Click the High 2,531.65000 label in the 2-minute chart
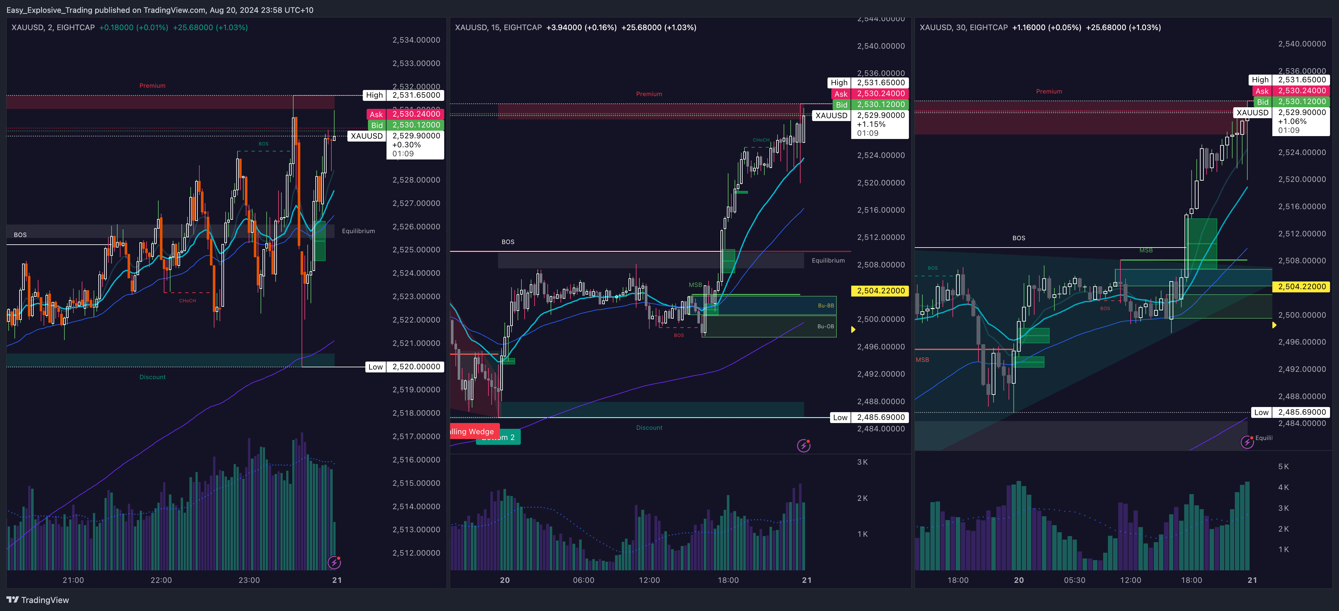The width and height of the screenshot is (1339, 611). pos(403,95)
